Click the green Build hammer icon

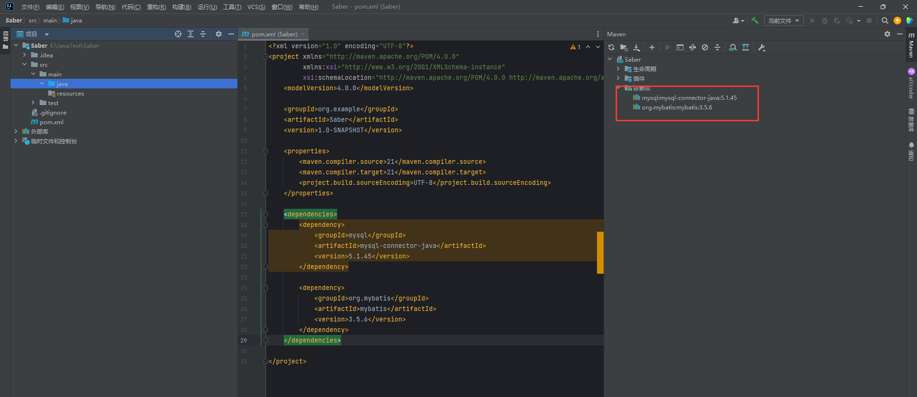click(755, 21)
